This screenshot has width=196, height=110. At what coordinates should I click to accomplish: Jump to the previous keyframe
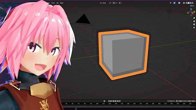pos(111,101)
